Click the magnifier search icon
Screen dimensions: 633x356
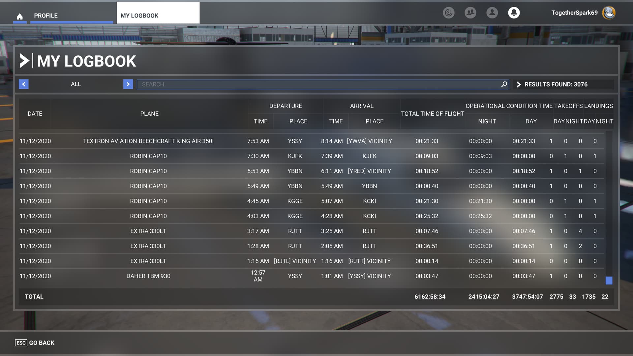(504, 84)
